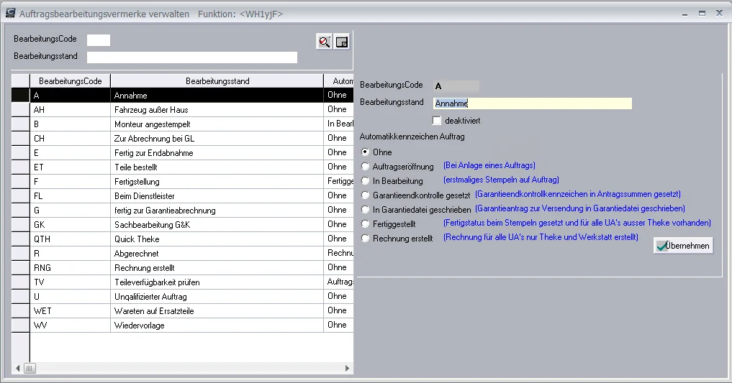The image size is (732, 383).
Task: Choose the In Bearbeitung radio button
Action: 365,181
